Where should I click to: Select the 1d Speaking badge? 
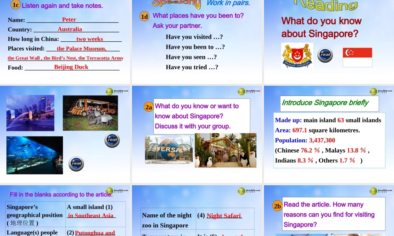[145, 17]
